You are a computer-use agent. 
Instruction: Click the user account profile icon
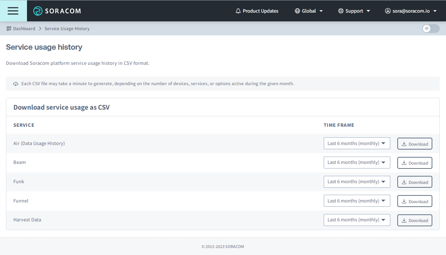[x=388, y=11]
